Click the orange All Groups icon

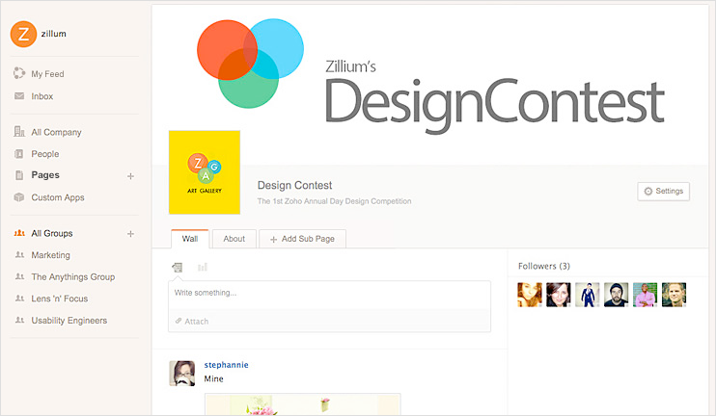[x=19, y=233]
